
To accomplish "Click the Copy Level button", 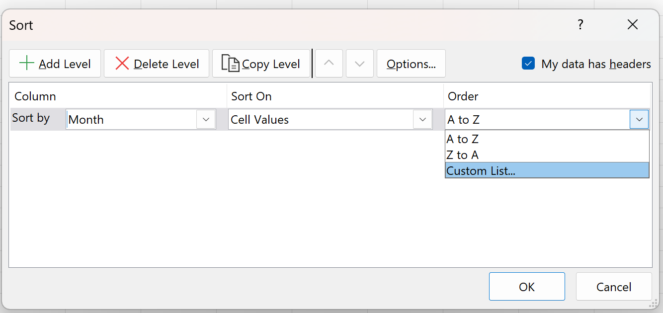I will pos(260,64).
